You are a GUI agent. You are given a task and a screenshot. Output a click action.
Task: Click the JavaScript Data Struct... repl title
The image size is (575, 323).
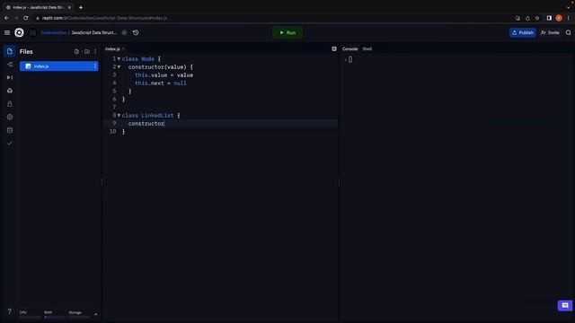(93, 32)
